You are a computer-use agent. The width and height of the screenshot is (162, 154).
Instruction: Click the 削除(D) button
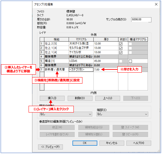(80, 98)
